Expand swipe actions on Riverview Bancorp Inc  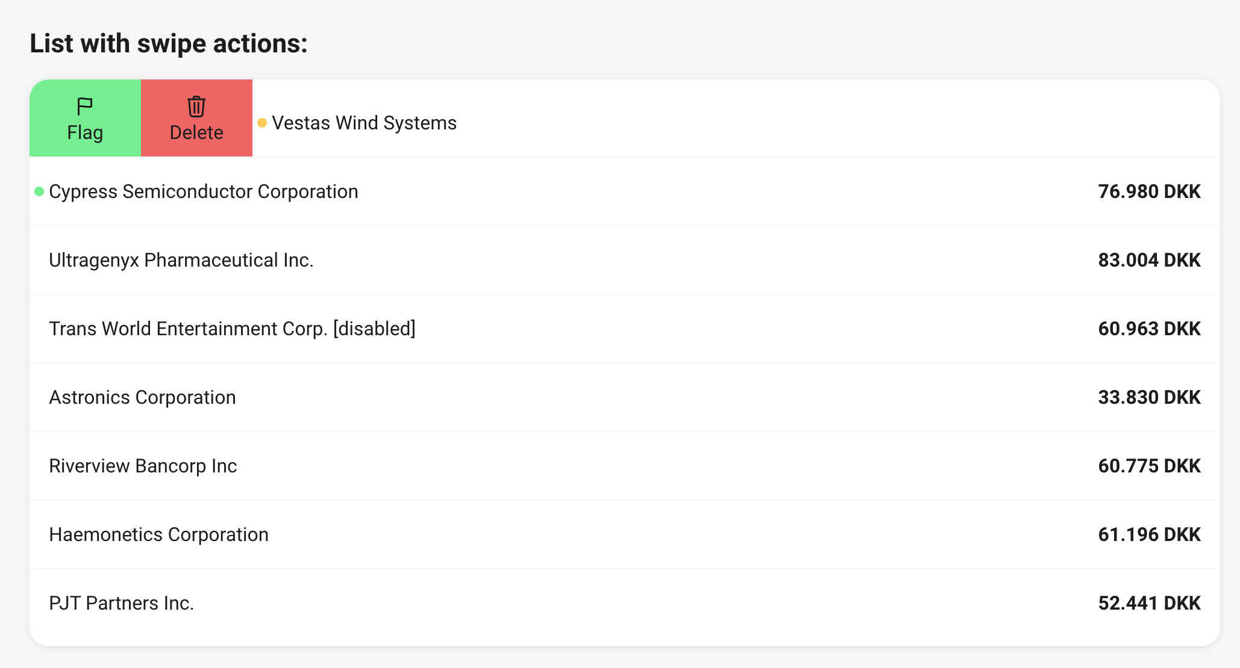click(x=542, y=466)
